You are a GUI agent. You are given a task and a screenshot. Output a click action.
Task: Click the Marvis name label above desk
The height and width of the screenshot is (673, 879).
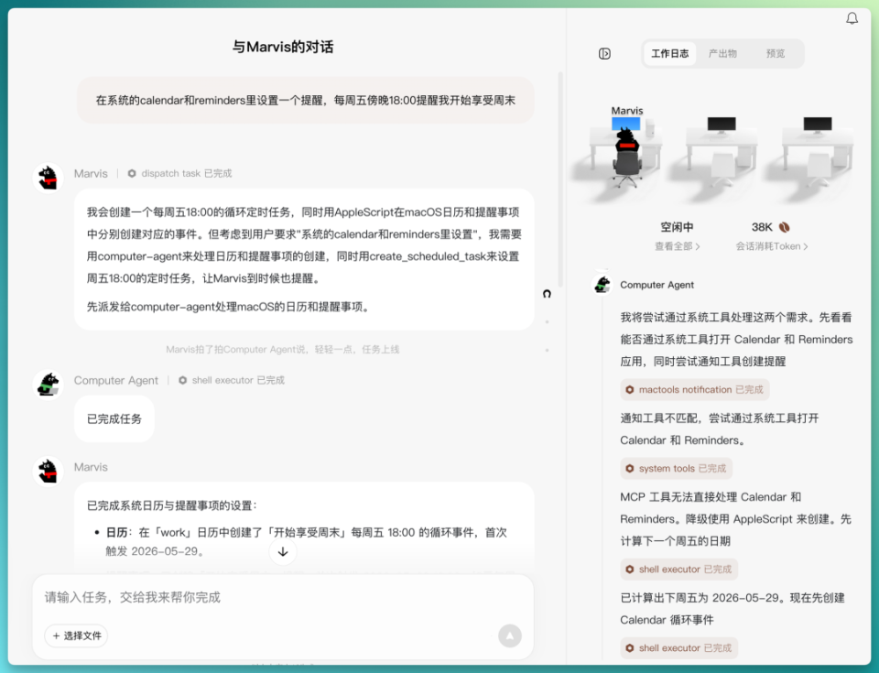pyautogui.click(x=626, y=111)
